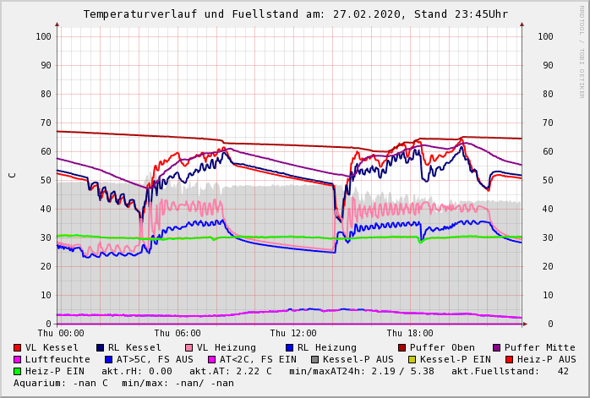Click the purple Puffer Mitte legend swatch

(x=496, y=347)
